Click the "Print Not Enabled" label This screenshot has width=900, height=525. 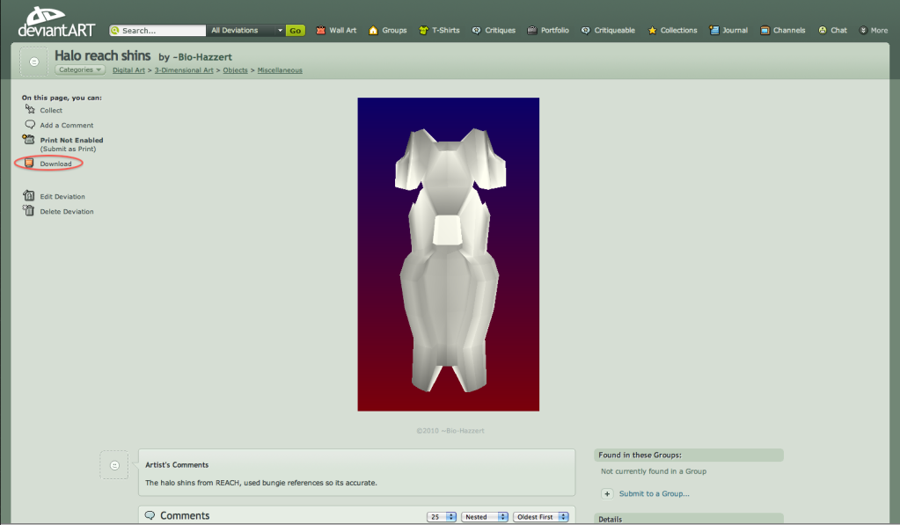(71, 140)
